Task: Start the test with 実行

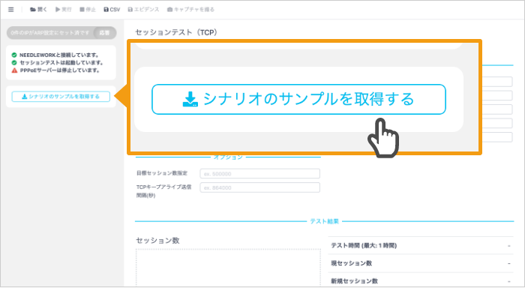Action: coord(64,10)
